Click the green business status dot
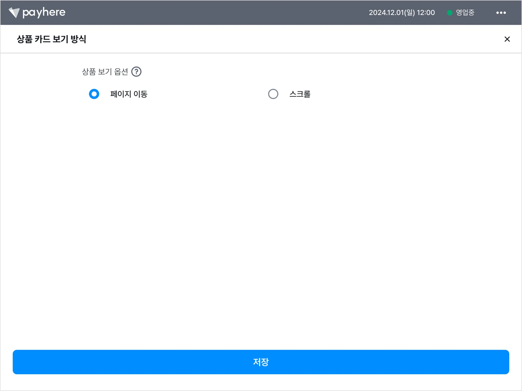Image resolution: width=522 pixels, height=391 pixels. [x=450, y=13]
